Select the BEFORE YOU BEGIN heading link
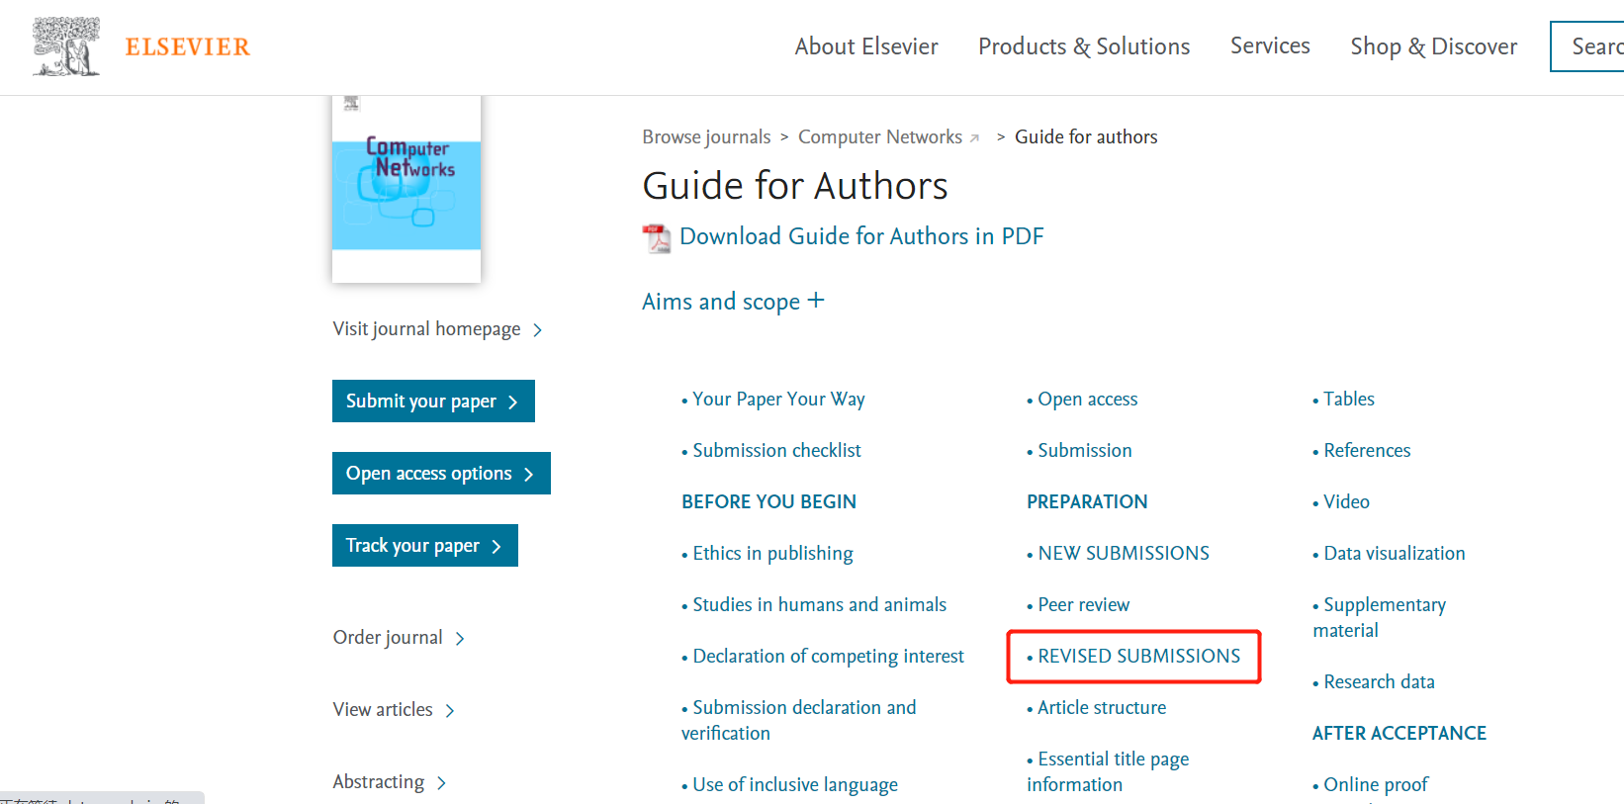Image resolution: width=1624 pixels, height=804 pixels. (768, 502)
